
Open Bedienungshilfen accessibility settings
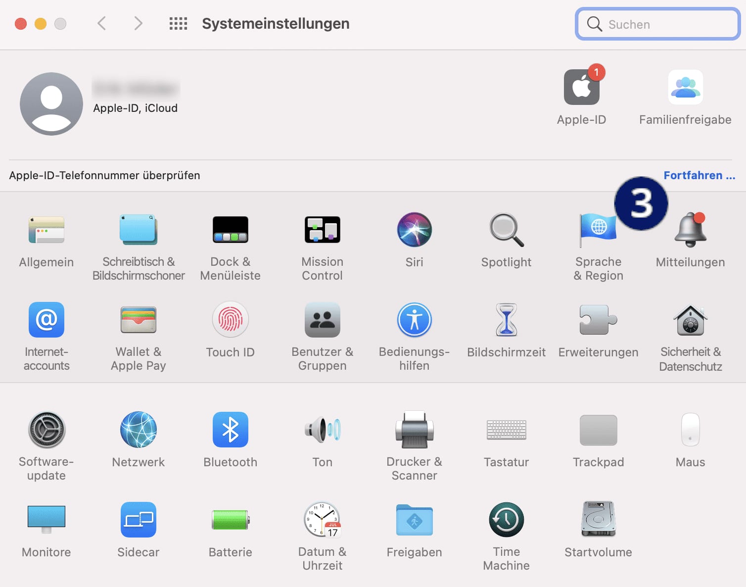415,320
